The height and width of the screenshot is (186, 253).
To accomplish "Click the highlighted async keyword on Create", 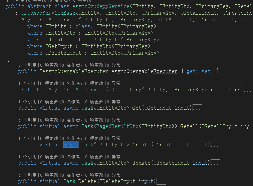I will 71,145.
